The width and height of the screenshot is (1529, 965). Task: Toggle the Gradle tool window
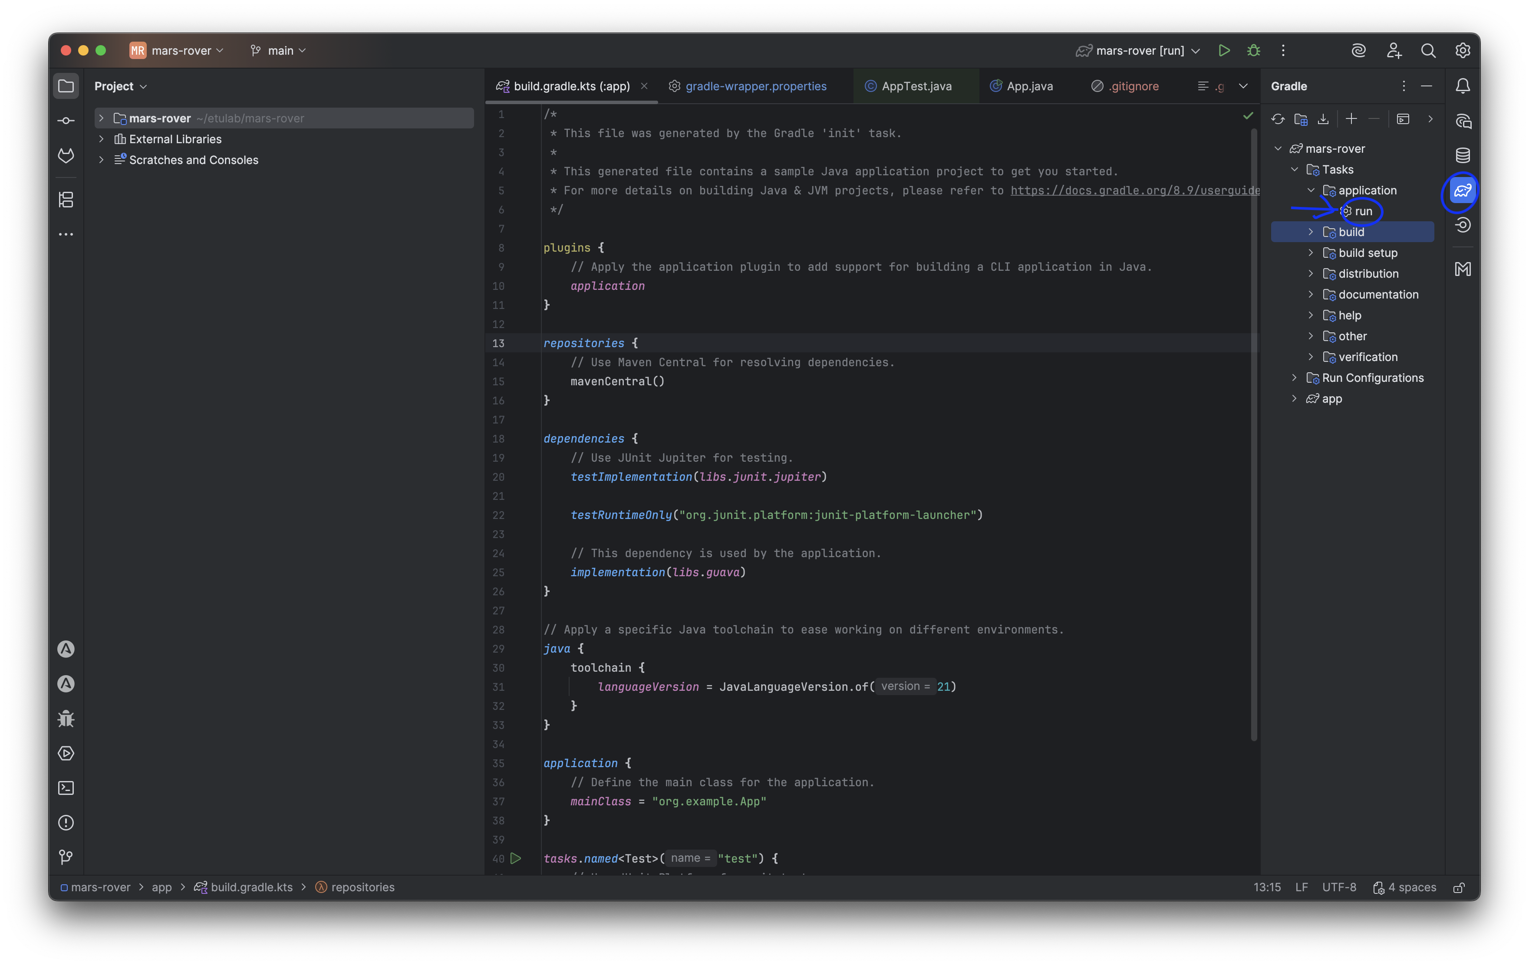(1462, 190)
